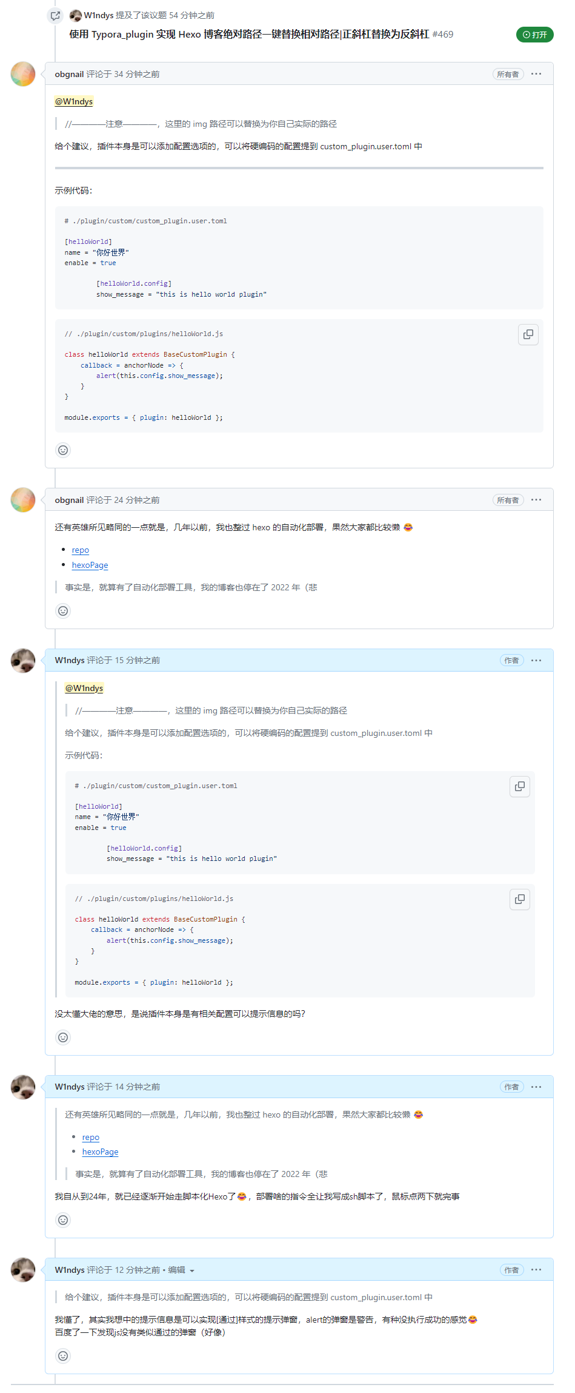
Task: React to W1ndys' comment from 15 minutes ago
Action: (x=63, y=1037)
